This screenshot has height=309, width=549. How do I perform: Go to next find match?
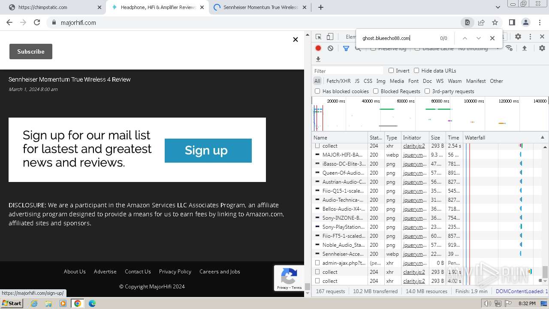click(479, 38)
